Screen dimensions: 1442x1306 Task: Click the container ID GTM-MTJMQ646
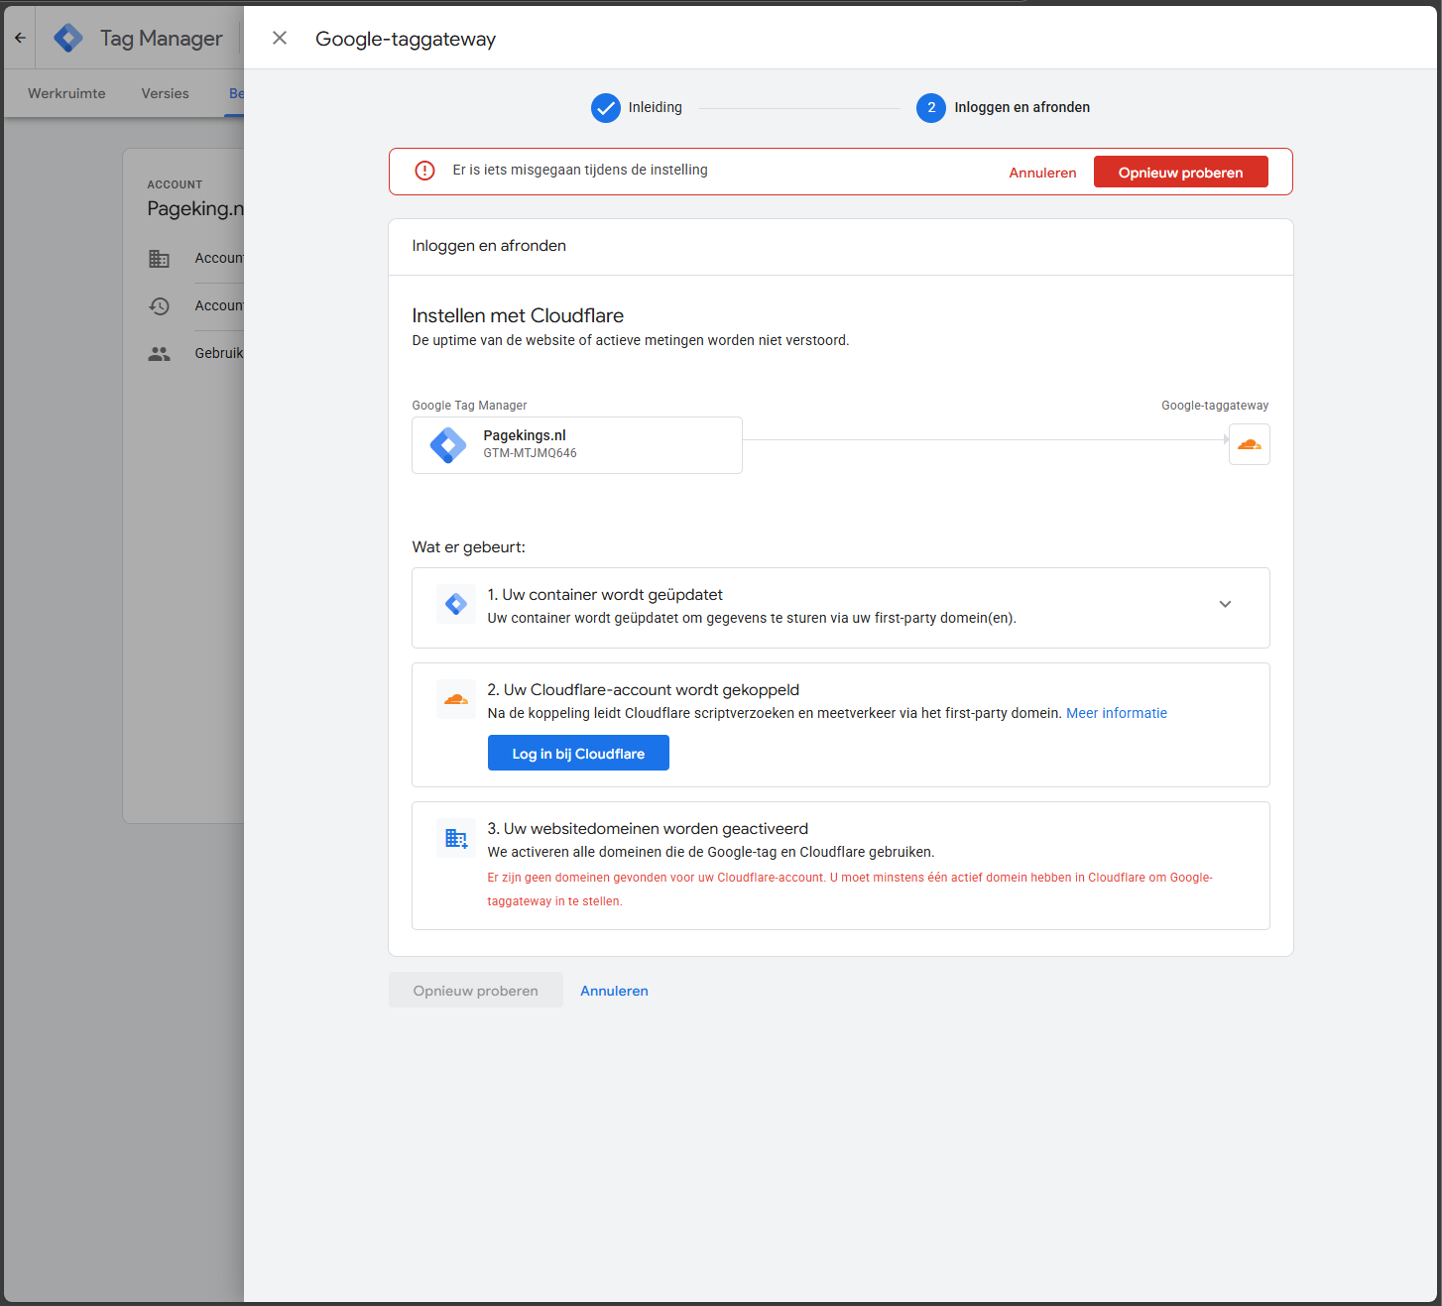point(531,453)
